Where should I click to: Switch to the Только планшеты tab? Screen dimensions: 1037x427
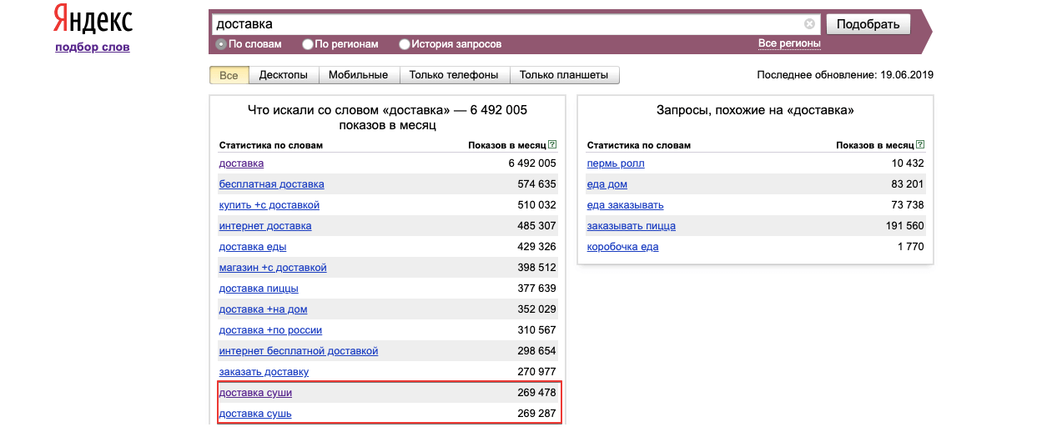pos(564,75)
